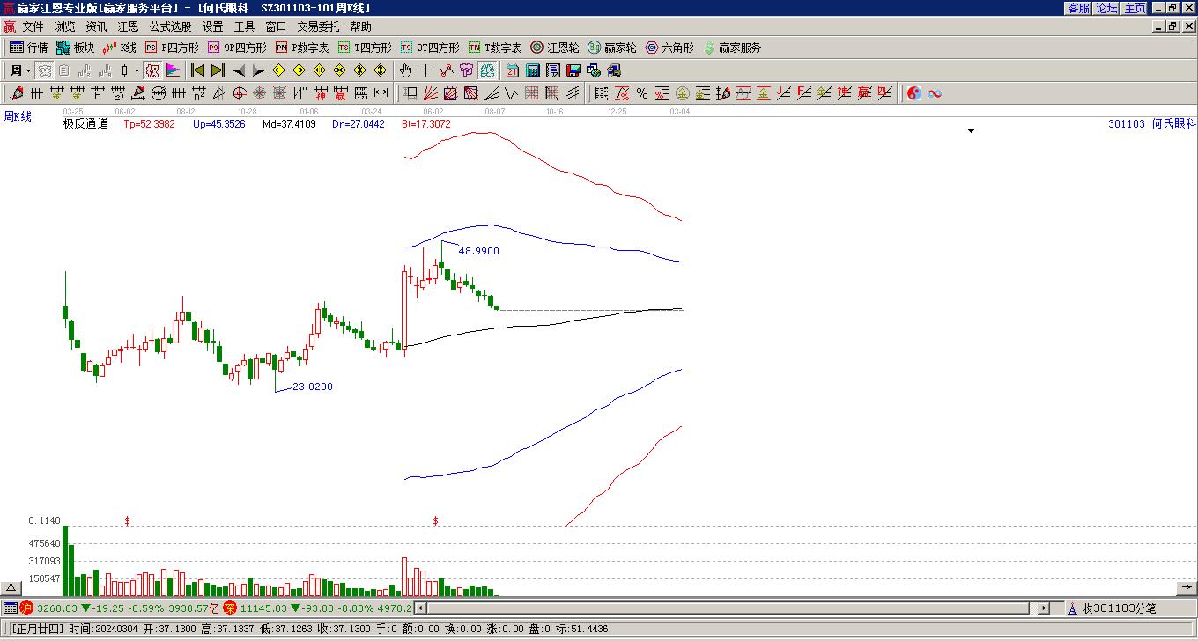Click the 极反通道 indicator name
Image resolution: width=1198 pixels, height=641 pixels.
coord(85,124)
